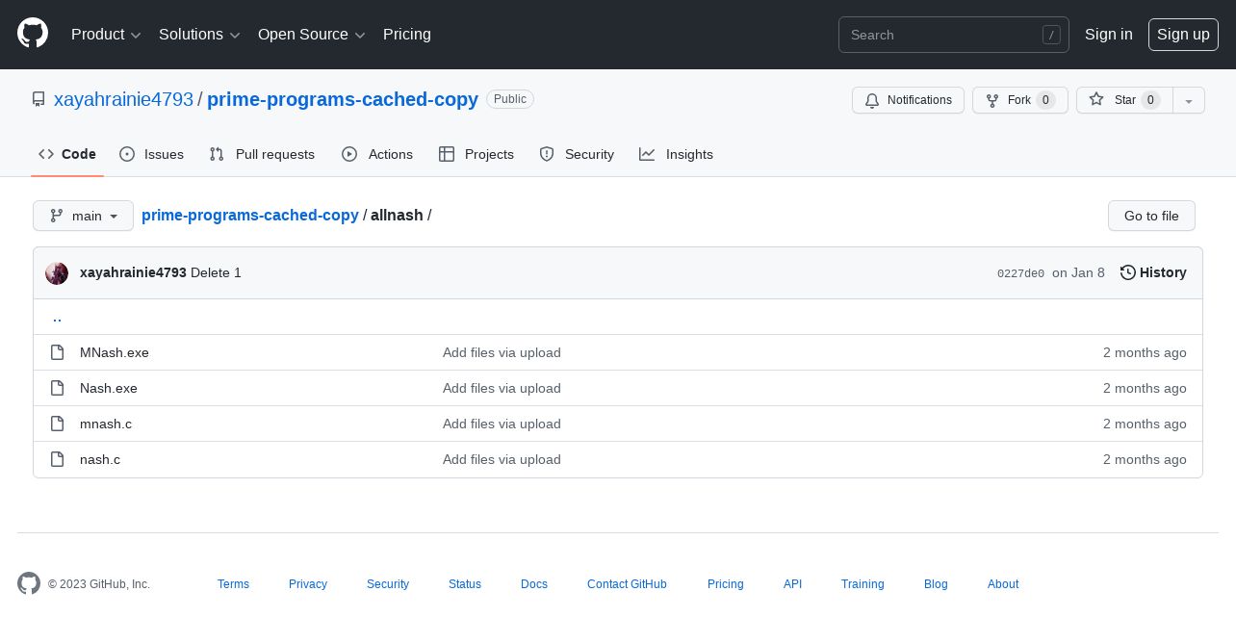Screen dimensions: 1236x643
Task: Click the file icon next to MNash.exe
Action: (x=58, y=352)
